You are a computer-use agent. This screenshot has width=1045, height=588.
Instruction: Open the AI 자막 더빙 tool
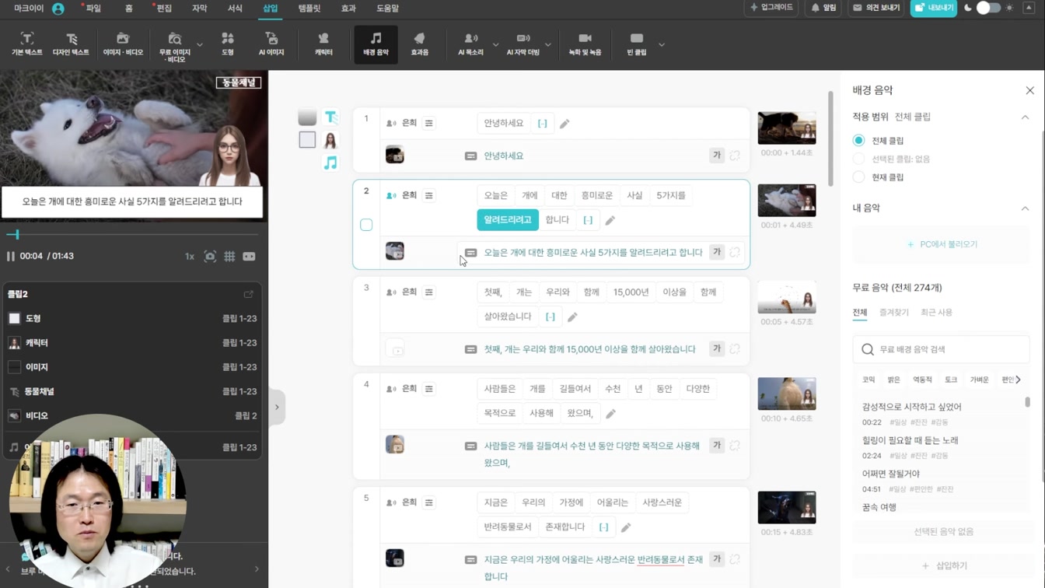click(x=522, y=44)
